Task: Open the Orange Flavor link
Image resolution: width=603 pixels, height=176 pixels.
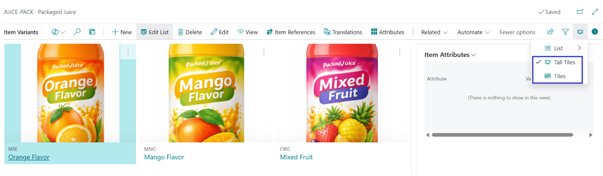Action: 29,157
